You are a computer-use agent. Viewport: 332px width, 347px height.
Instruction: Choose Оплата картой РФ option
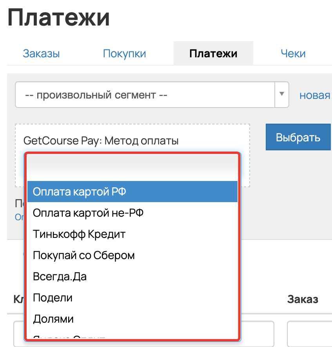point(132,192)
